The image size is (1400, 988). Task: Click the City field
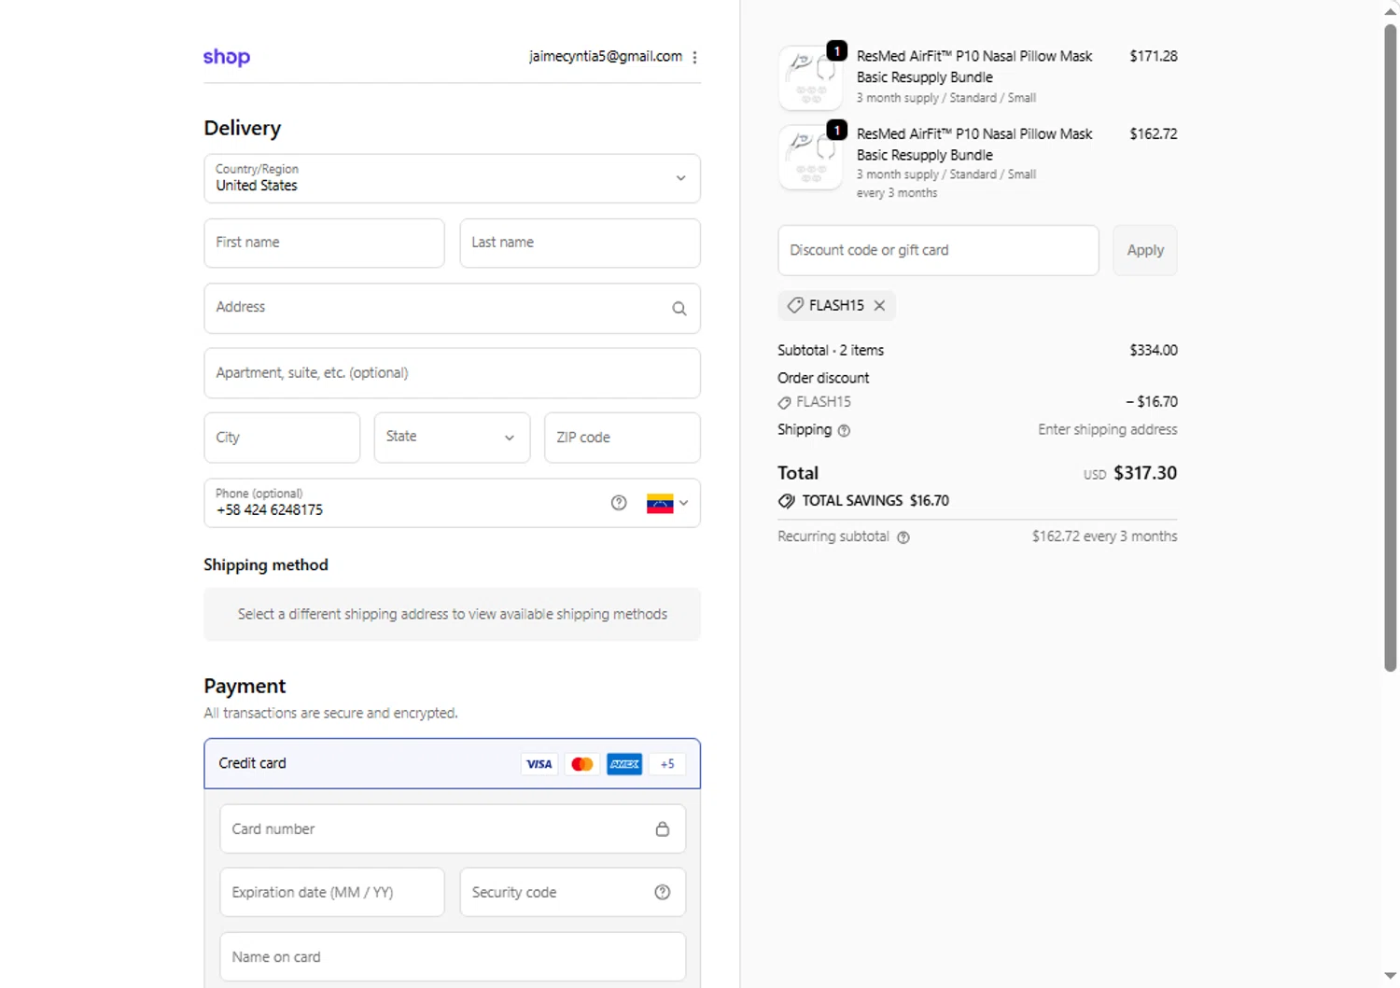[282, 438]
